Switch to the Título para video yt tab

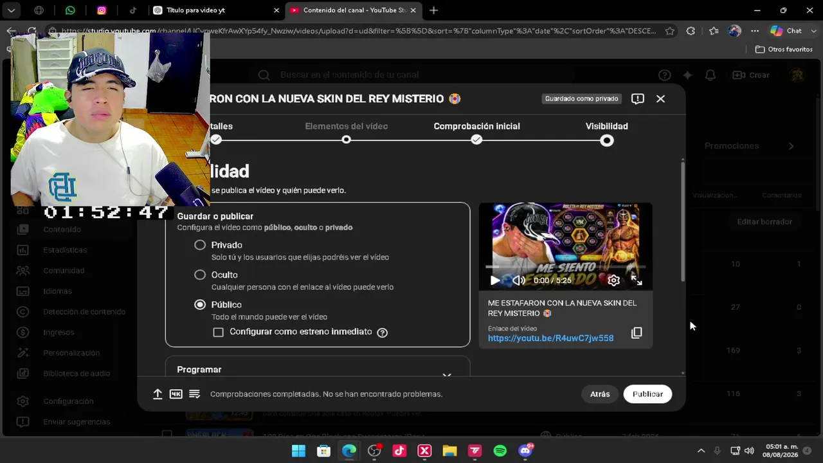[215, 10]
